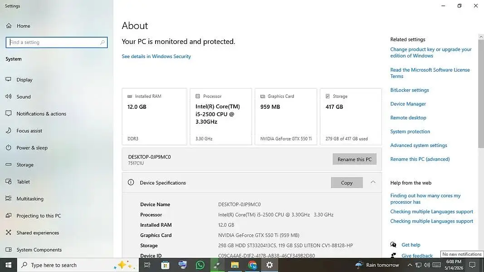Open the Rain tomorrow weather widget

pos(377,265)
